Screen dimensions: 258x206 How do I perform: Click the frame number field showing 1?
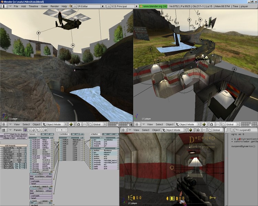point(62,130)
